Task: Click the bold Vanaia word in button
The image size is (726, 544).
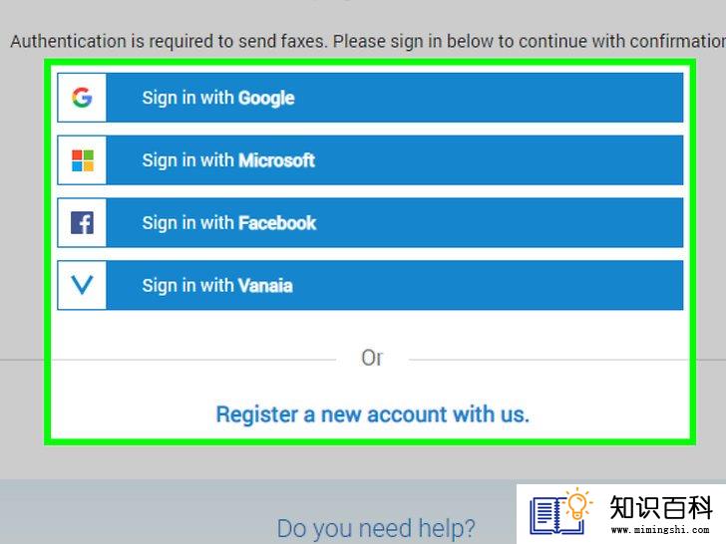Action: point(265,286)
